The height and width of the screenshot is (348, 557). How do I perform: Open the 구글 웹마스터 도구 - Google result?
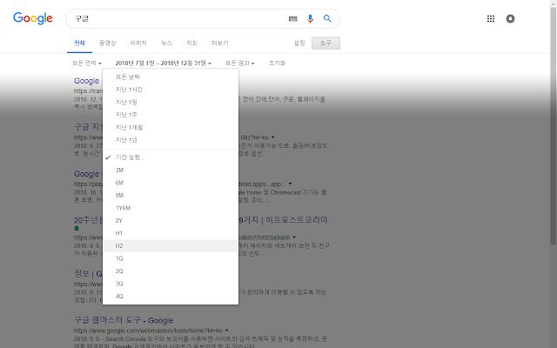(x=124, y=320)
